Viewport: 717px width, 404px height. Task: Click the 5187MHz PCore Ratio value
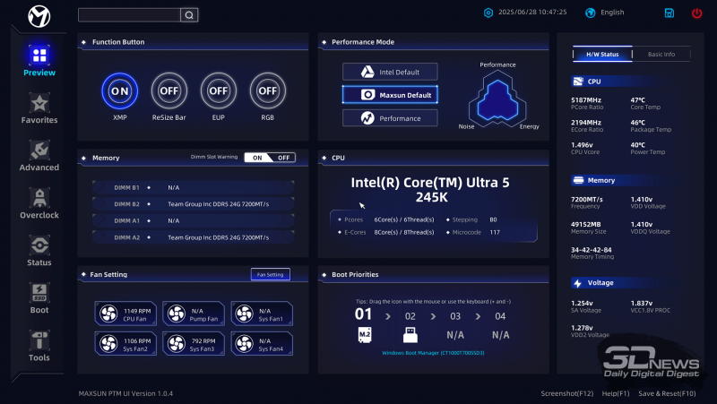(x=586, y=100)
